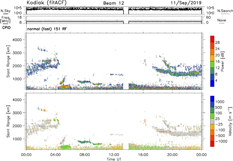
Task: Click the '12:00' time axis label
Action: click(114, 155)
